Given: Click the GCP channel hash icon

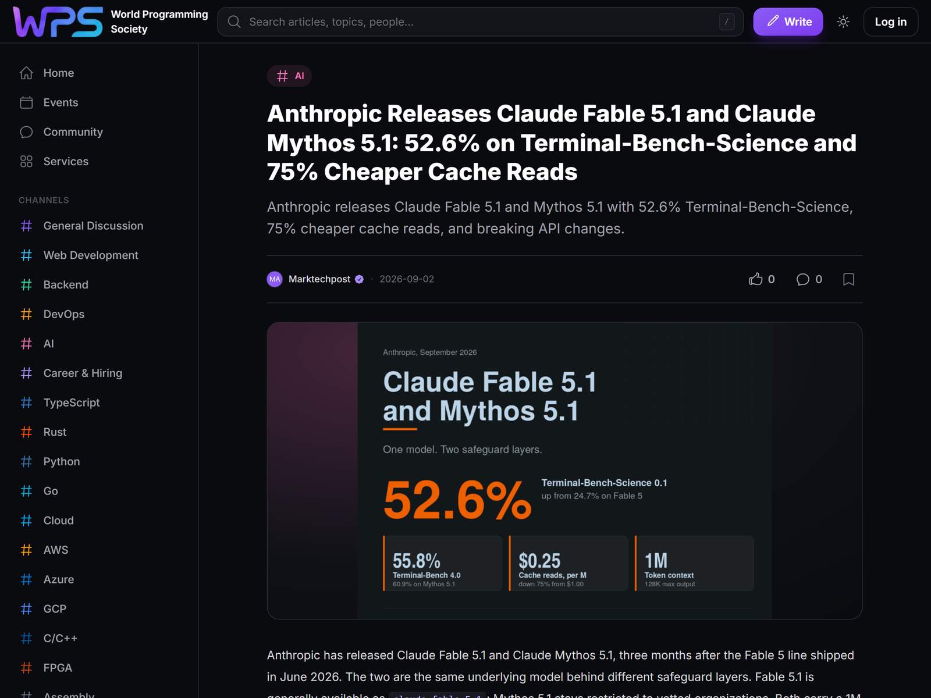Looking at the screenshot, I should pyautogui.click(x=26, y=609).
